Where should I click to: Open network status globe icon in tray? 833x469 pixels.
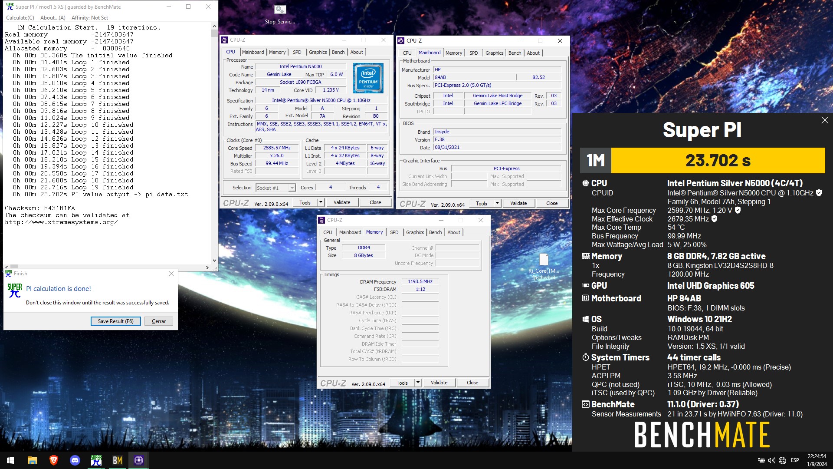782,460
